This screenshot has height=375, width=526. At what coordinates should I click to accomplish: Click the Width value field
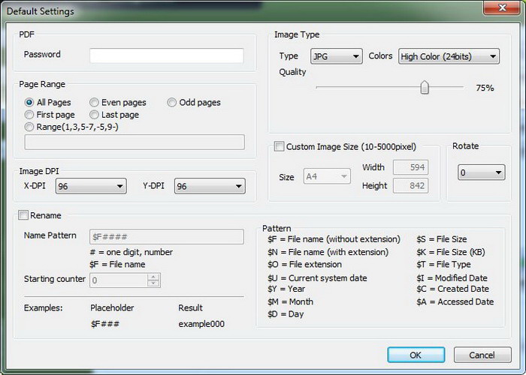(410, 167)
